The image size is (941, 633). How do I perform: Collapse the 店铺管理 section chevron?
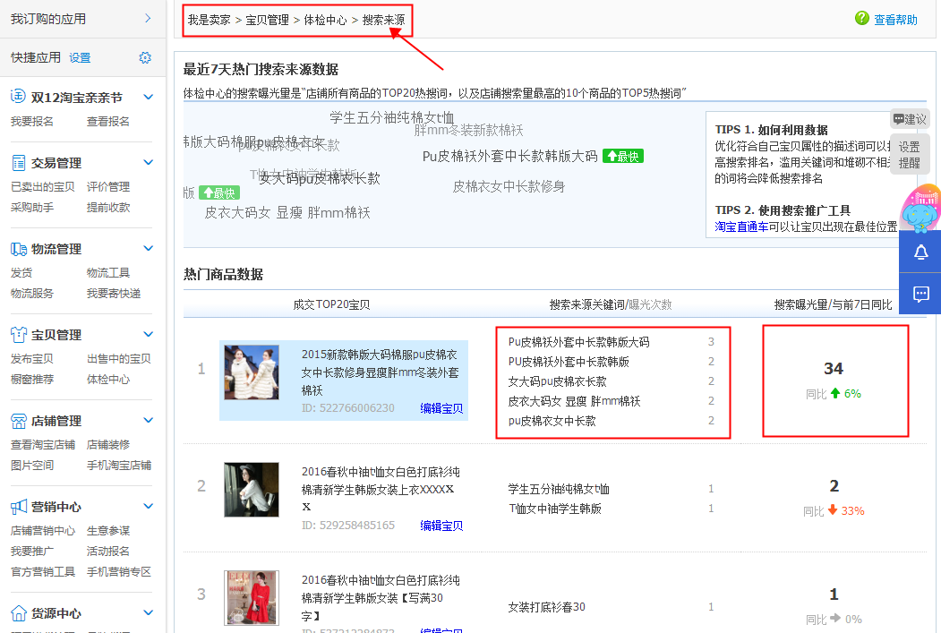[149, 419]
